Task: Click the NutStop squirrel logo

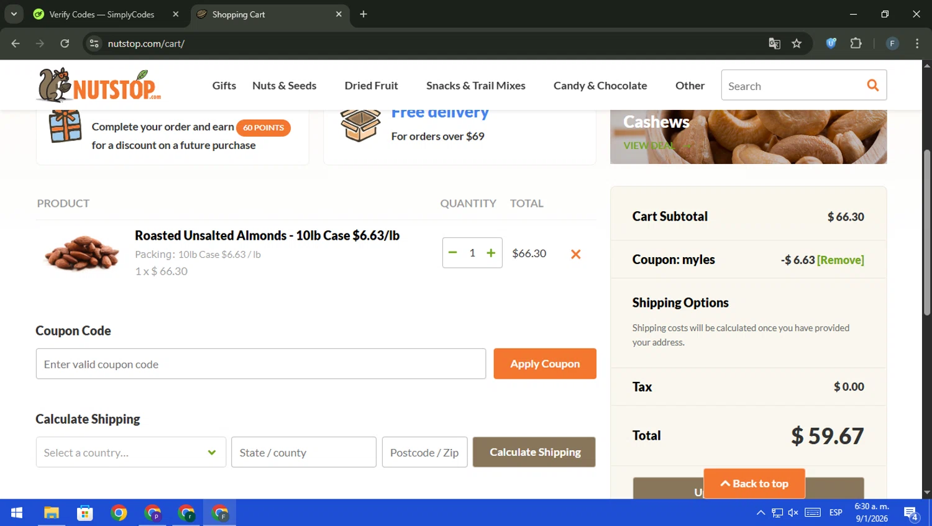Action: coord(99,85)
